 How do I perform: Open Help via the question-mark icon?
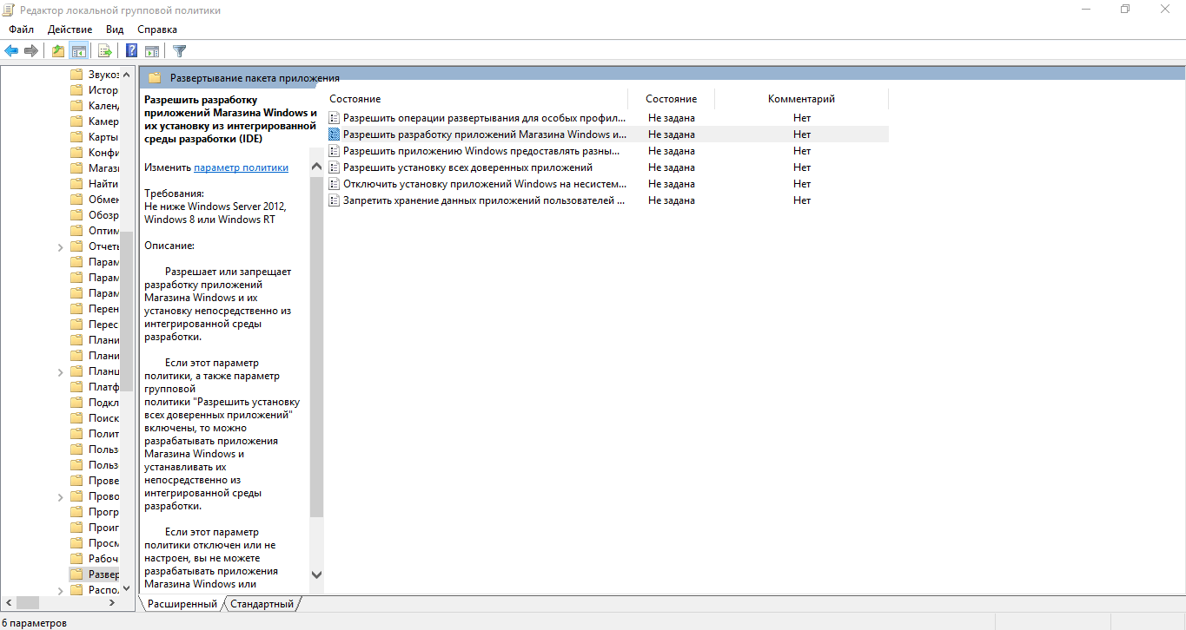[x=132, y=51]
